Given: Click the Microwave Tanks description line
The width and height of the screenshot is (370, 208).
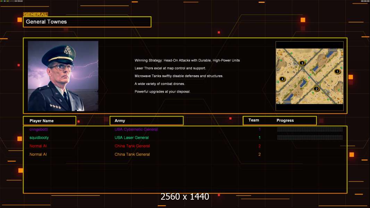Looking at the screenshot, I should coord(179,76).
